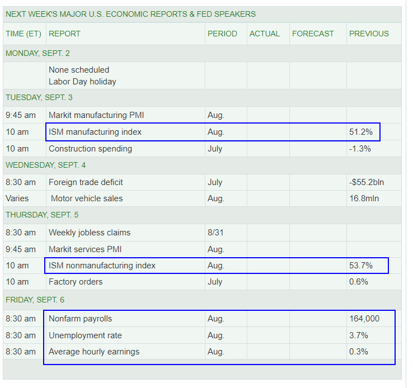Click the FRIDAY, SEPT. 6 day heading
Screen dimensions: 413x388
tap(35, 300)
